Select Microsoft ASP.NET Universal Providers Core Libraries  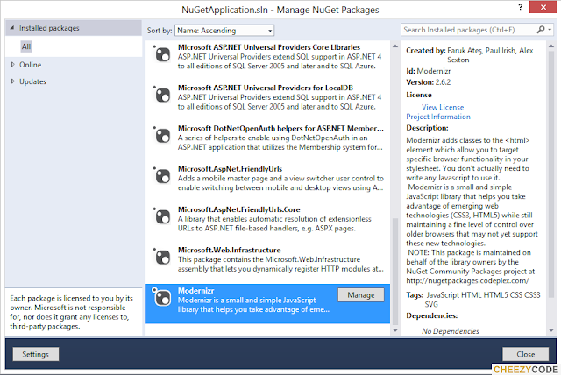click(x=269, y=47)
